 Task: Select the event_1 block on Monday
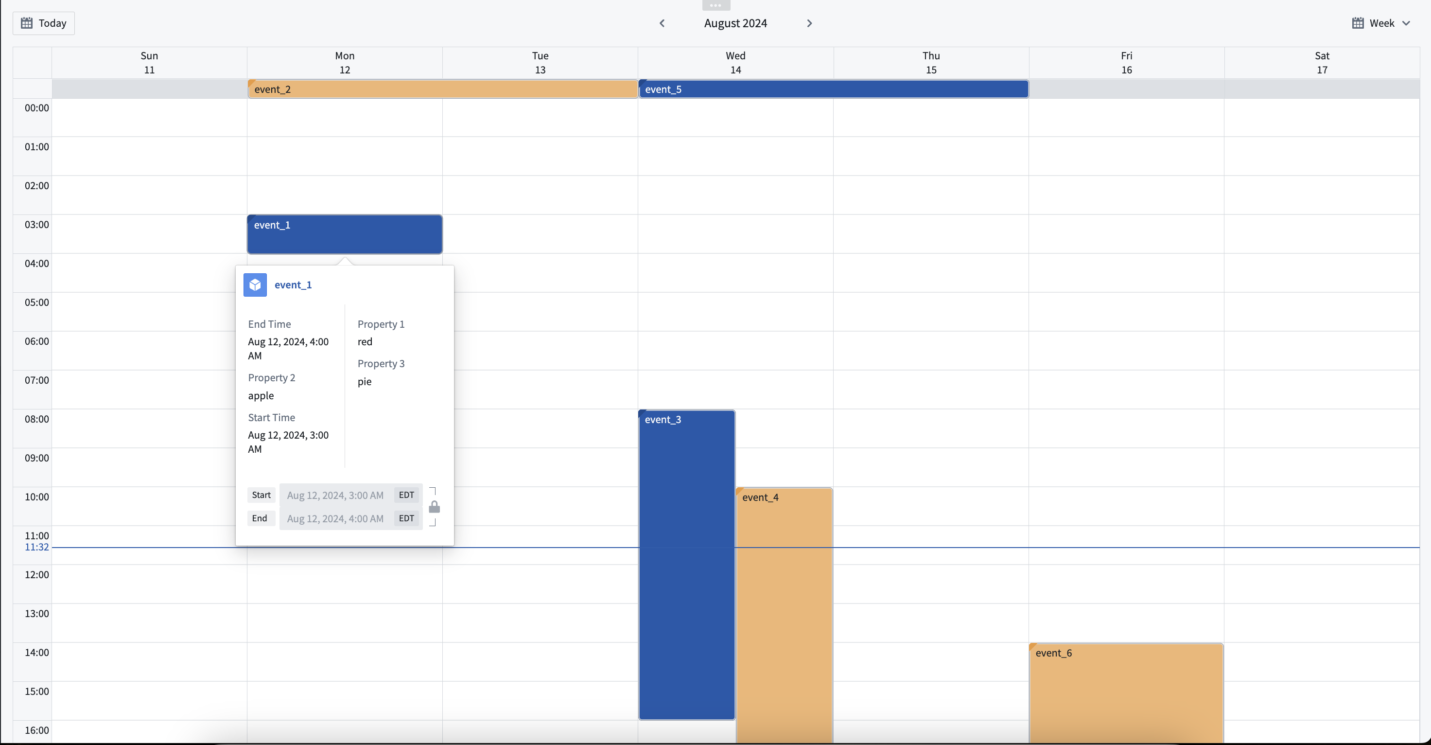(x=345, y=234)
